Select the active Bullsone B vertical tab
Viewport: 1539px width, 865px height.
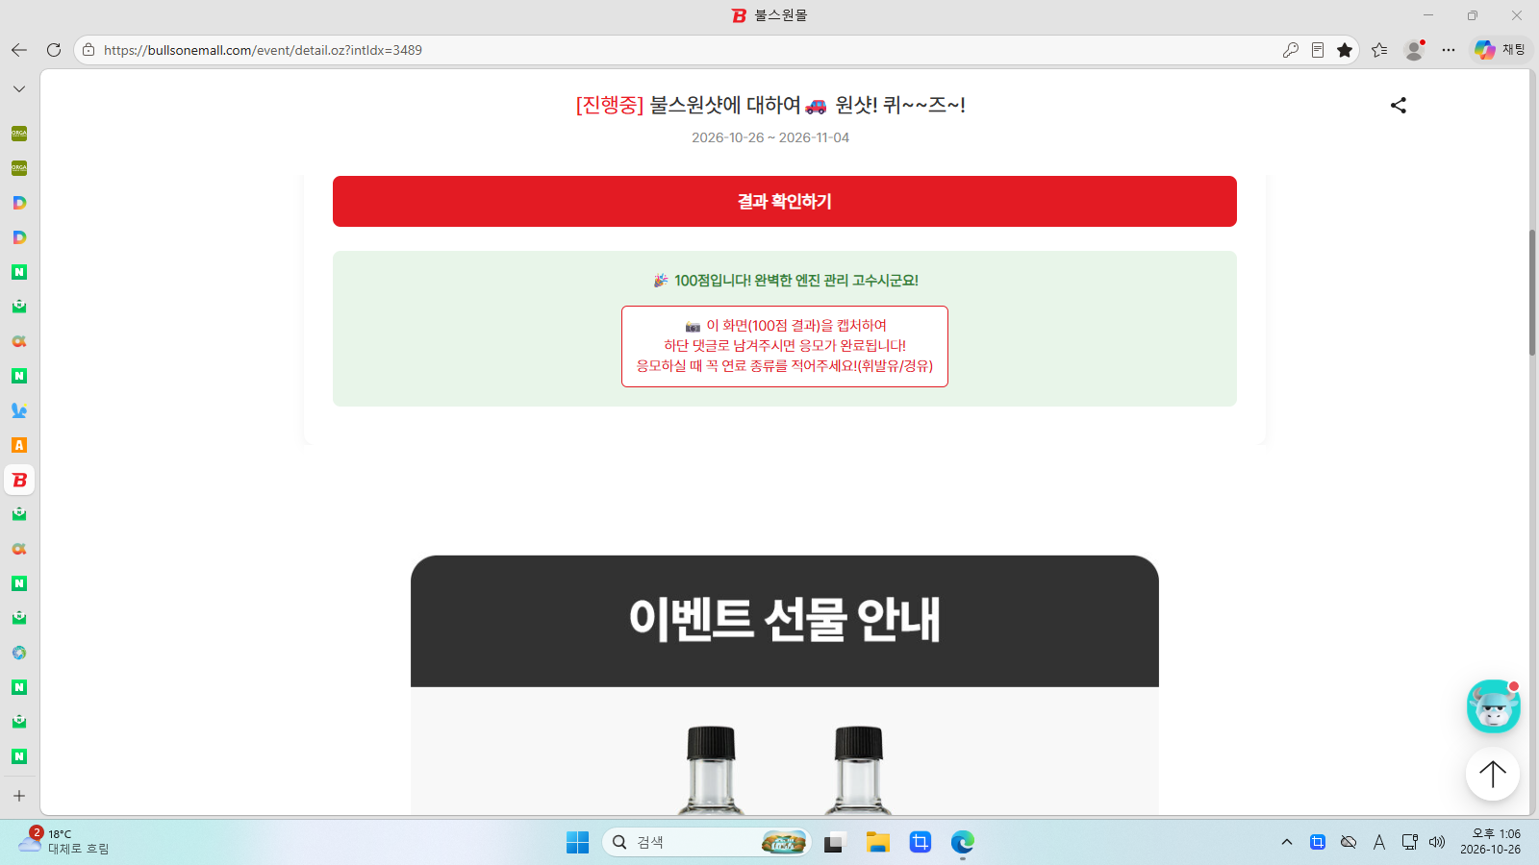coord(19,480)
